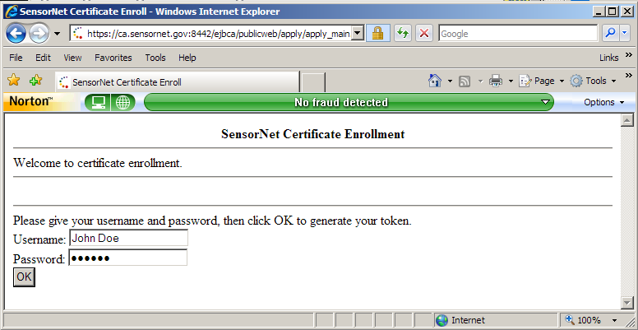Viewport: 638px width, 330px height.
Task: Click the Favorites Center star icon
Action: point(13,81)
